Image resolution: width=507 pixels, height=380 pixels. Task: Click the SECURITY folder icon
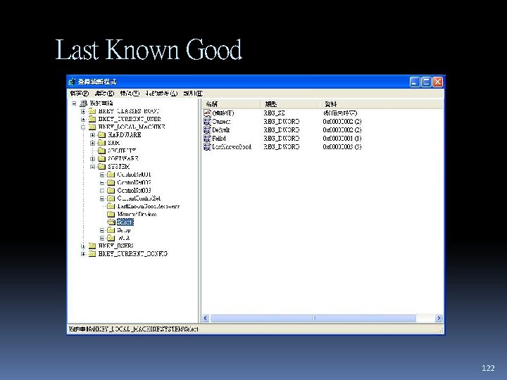101,151
